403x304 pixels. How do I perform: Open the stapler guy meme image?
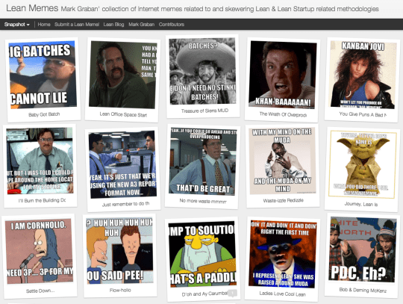coord(40,161)
